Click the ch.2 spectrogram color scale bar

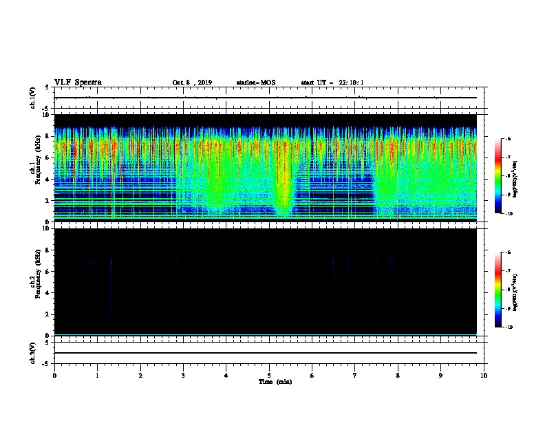pos(498,290)
